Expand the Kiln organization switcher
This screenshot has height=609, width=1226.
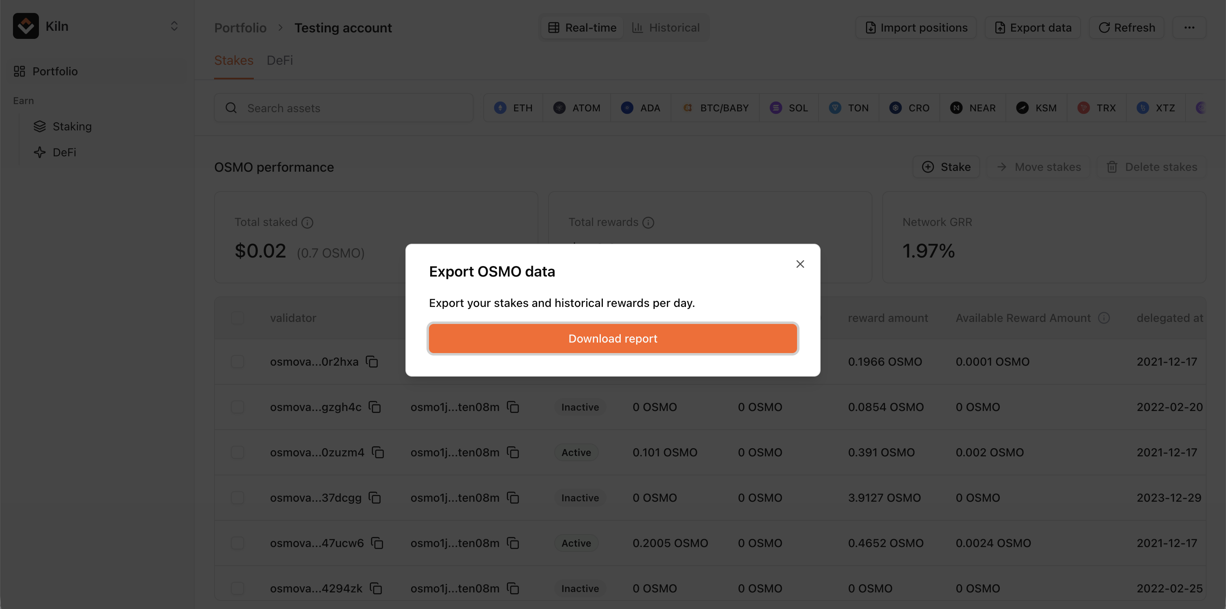(174, 26)
